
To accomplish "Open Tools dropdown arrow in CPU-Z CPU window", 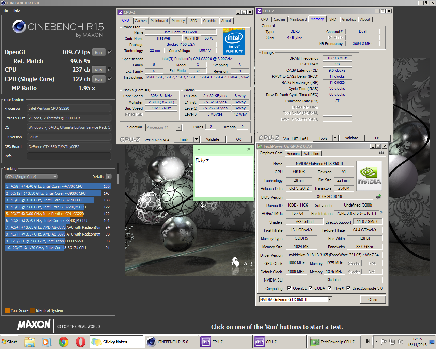I will pyautogui.click(x=196, y=139).
